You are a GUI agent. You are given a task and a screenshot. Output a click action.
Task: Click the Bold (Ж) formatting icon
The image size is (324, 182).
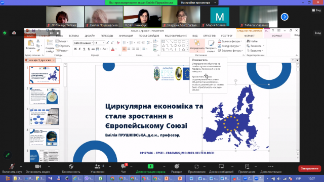click(x=75, y=49)
